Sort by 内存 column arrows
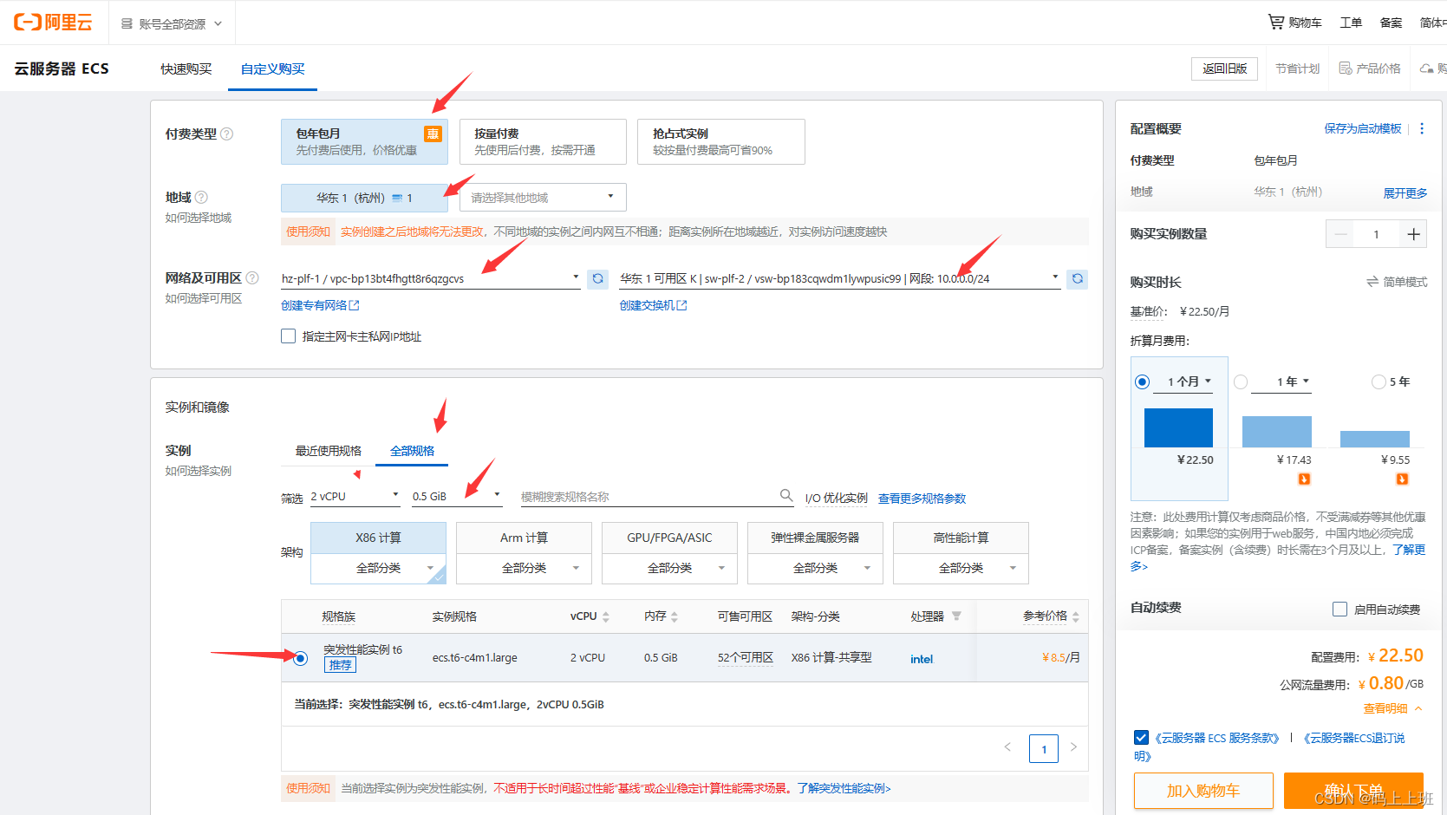This screenshot has height=815, width=1447. pyautogui.click(x=675, y=616)
